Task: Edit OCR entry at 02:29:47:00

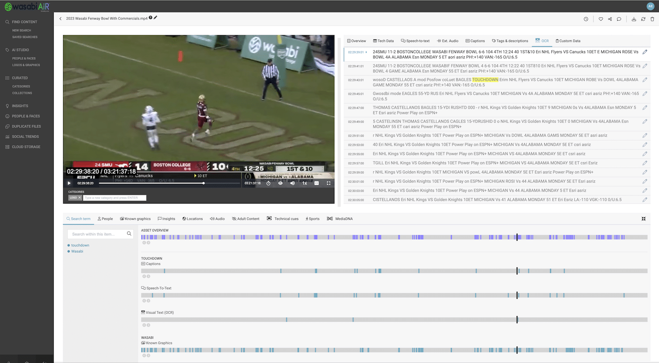Action: click(x=645, y=108)
